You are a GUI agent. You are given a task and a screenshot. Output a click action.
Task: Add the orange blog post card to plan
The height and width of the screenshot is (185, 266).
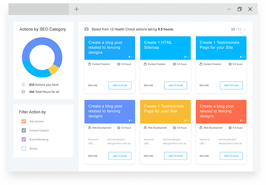coord(231,156)
